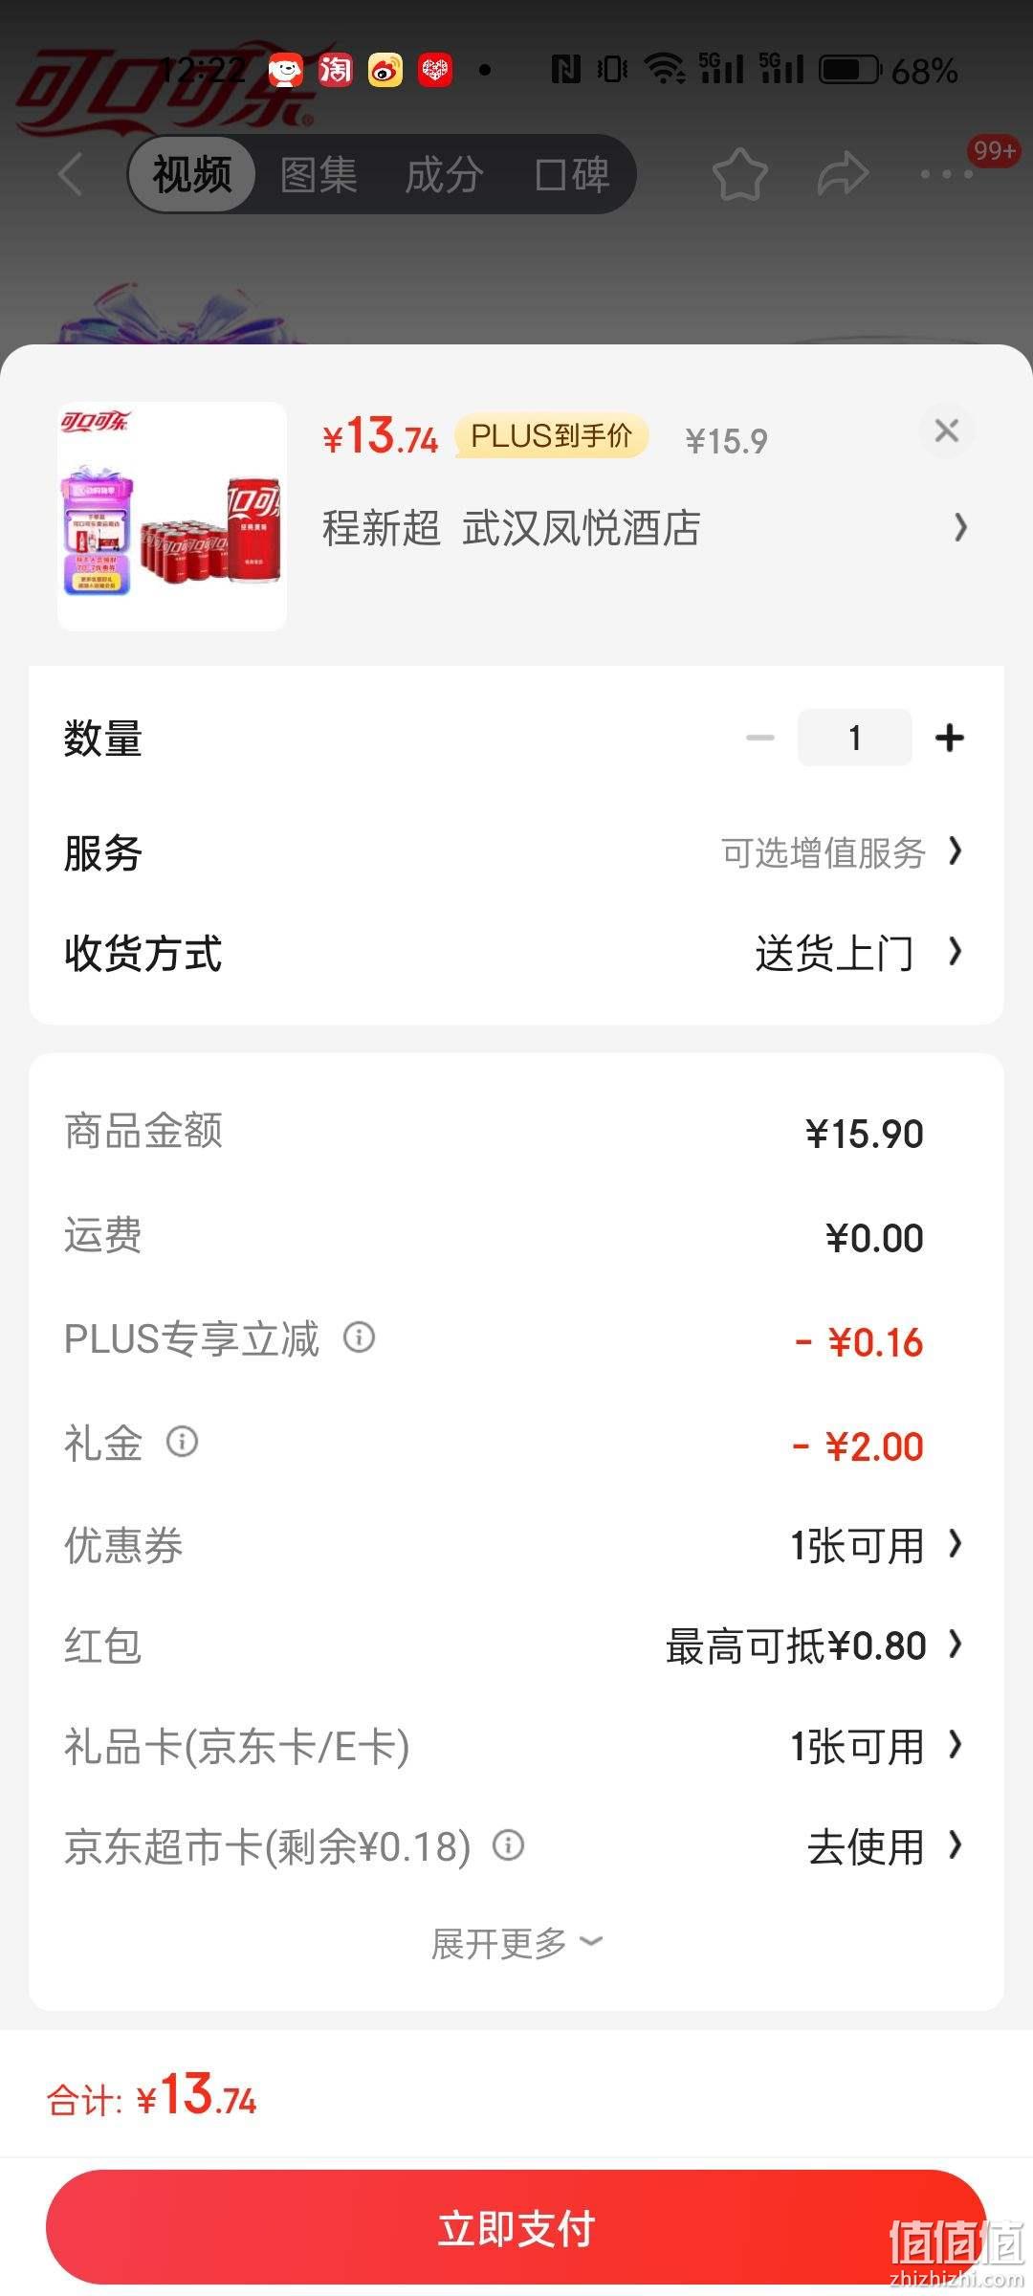Tap the Coca-Cola product thumbnail

pos(172,517)
